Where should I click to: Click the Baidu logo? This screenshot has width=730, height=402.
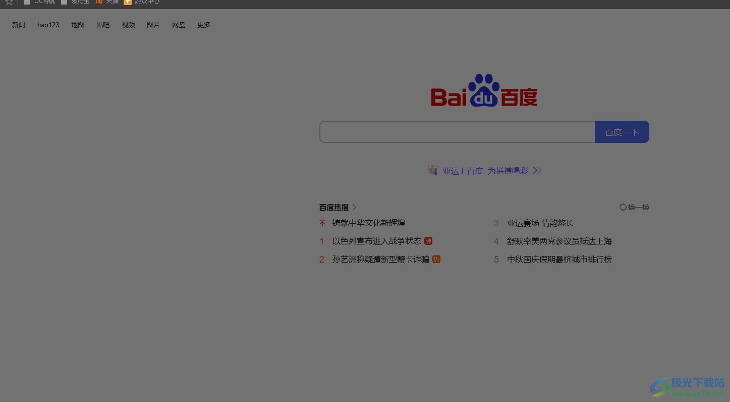coord(484,91)
